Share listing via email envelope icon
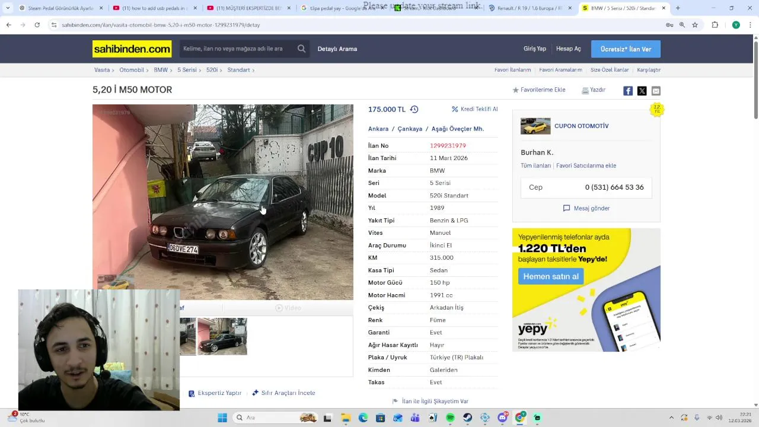The height and width of the screenshot is (427, 759). (x=656, y=91)
